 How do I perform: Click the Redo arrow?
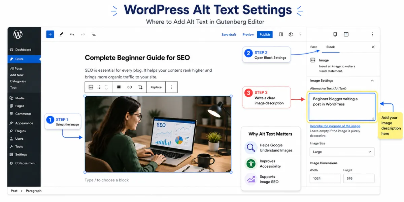point(83,34)
